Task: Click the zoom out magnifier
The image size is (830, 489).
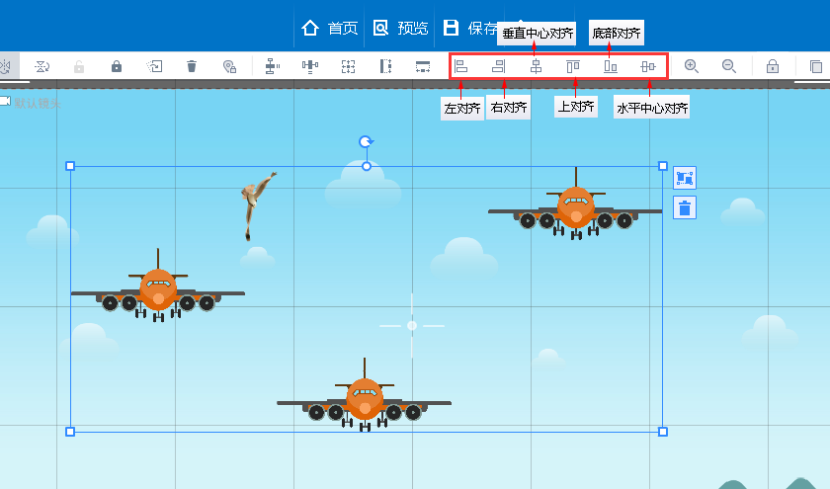Action: click(x=729, y=66)
